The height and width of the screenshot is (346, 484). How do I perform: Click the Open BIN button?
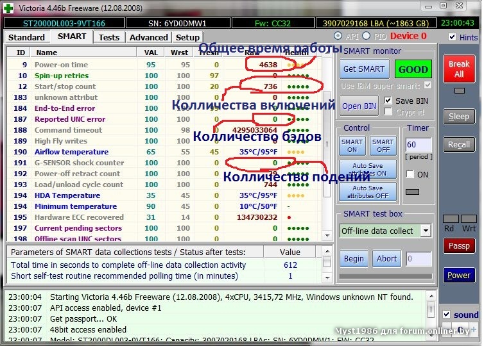point(359,106)
